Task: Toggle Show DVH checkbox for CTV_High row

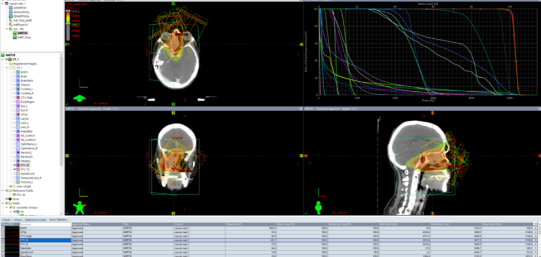Action: (3, 236)
